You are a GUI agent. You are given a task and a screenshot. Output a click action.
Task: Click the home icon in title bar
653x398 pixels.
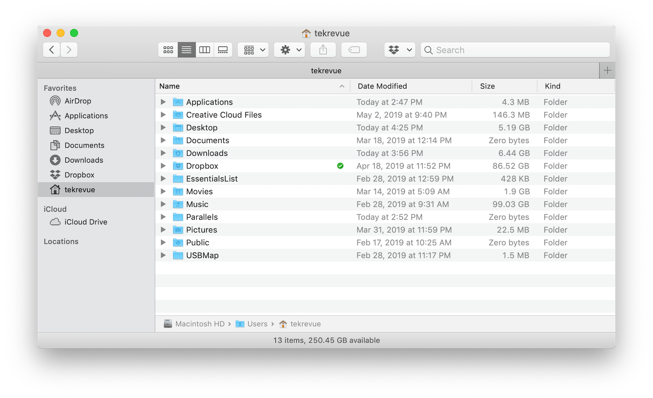click(x=306, y=33)
